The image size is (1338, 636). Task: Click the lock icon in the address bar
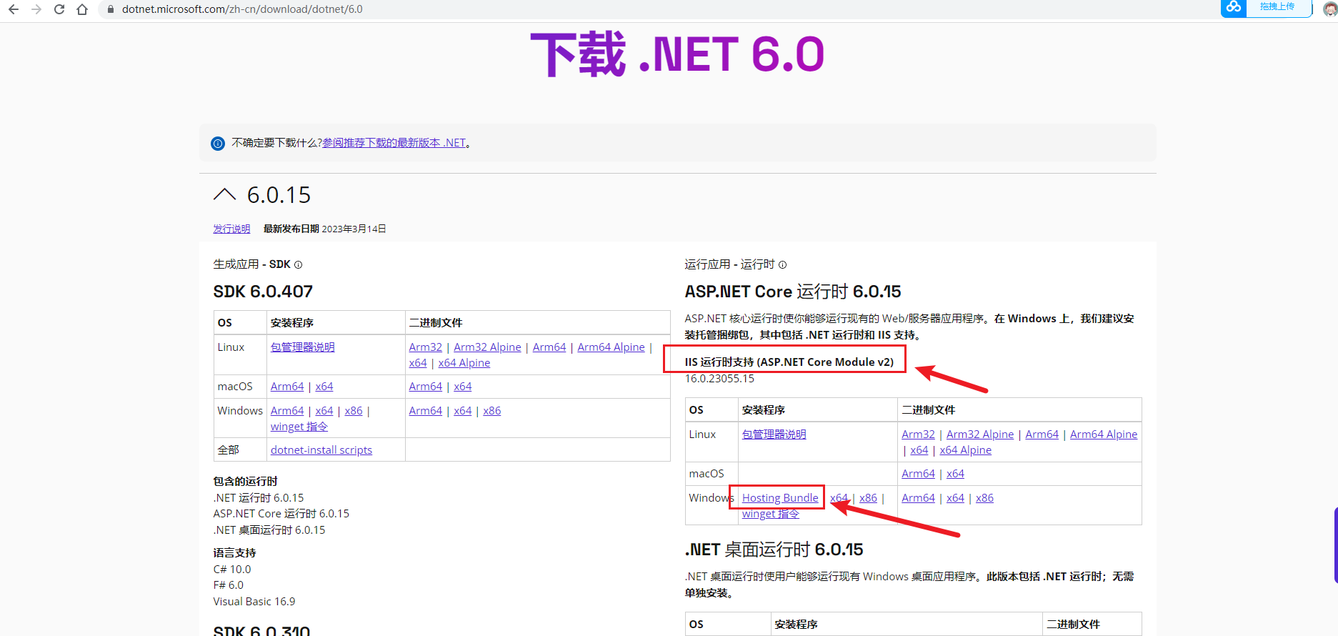(110, 9)
